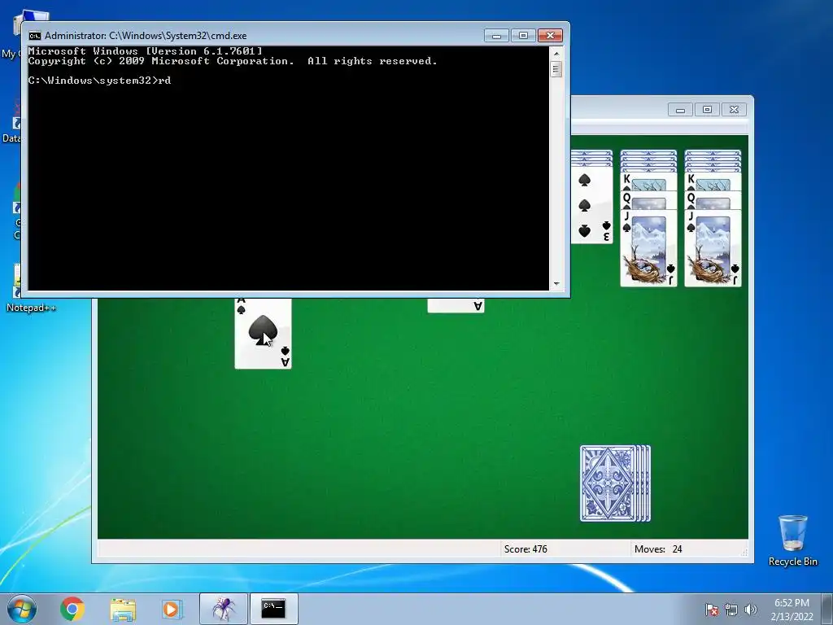This screenshot has height=625, width=833.
Task: Maximize the cmd.exe window
Action: click(x=523, y=36)
